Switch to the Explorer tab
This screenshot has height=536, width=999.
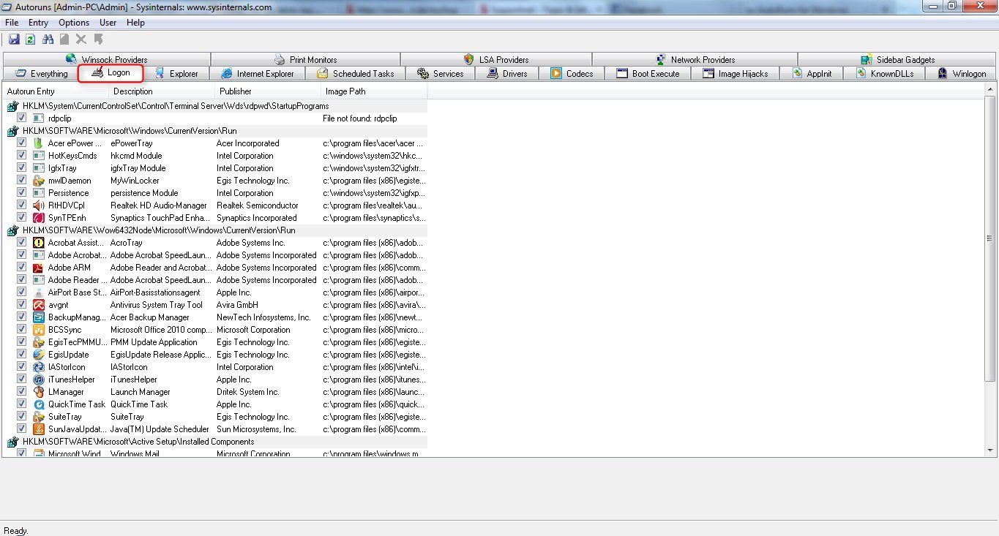coord(176,74)
